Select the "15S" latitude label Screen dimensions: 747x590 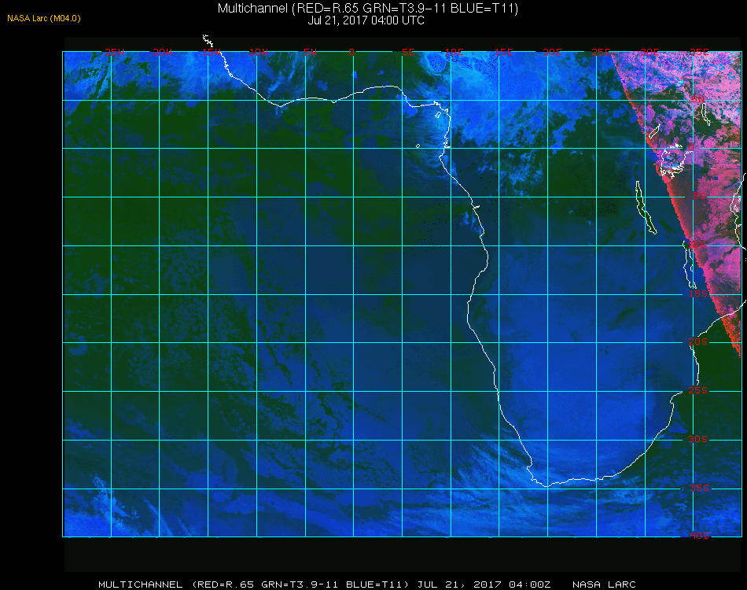click(x=698, y=293)
